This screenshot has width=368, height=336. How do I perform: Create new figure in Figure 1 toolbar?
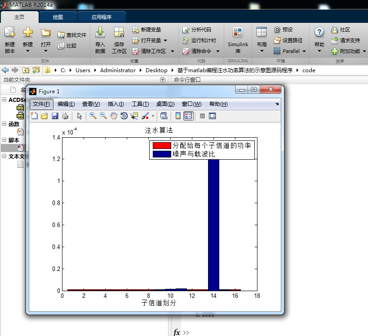coord(34,116)
